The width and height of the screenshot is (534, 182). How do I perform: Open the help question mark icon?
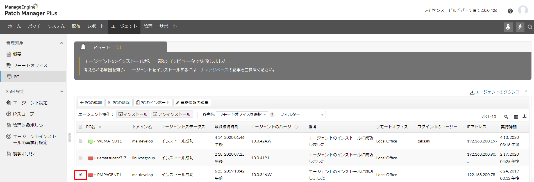(x=510, y=11)
